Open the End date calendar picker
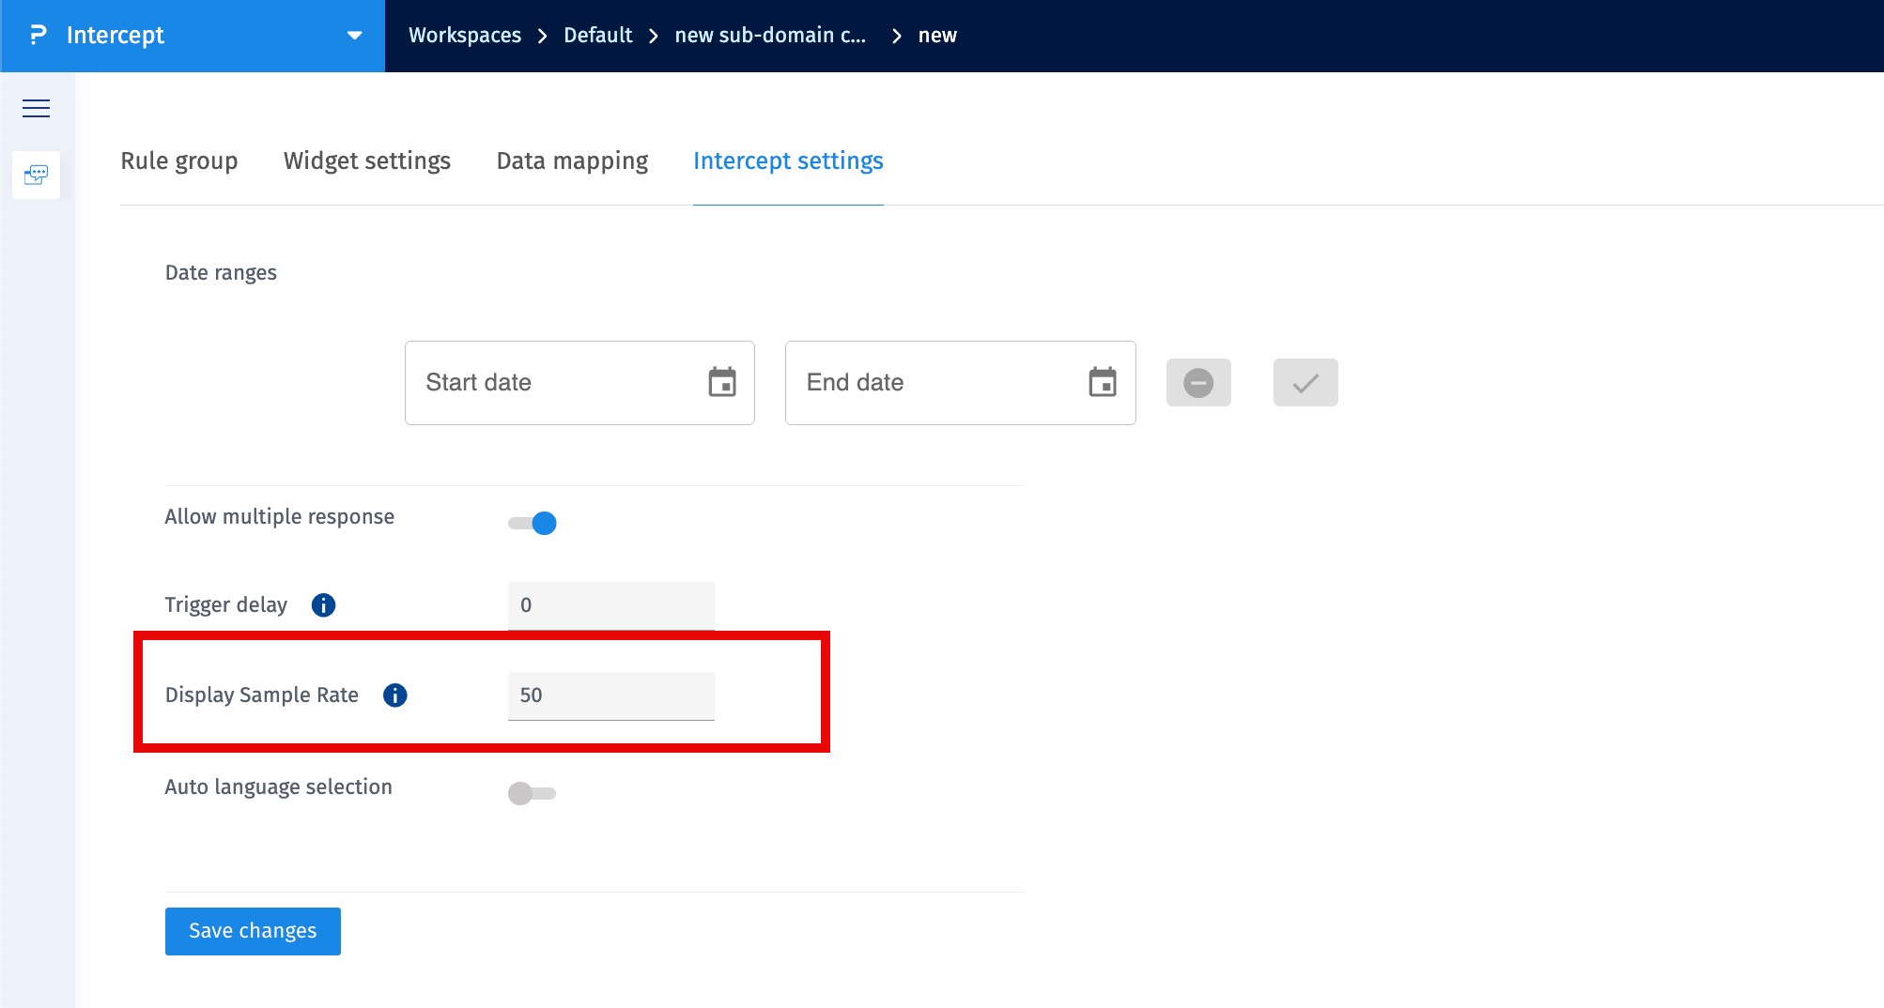This screenshot has width=1884, height=1008. point(1103,383)
